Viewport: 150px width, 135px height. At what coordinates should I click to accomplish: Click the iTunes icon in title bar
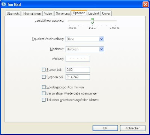tap(4, 4)
